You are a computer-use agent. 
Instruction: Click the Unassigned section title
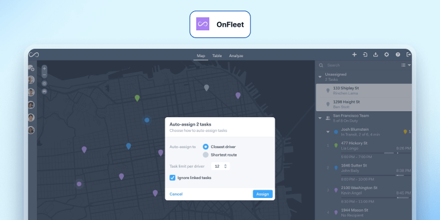335,74
